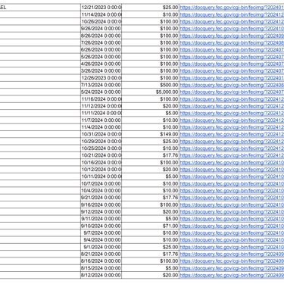This screenshot has height=284, width=284.
Task: Click the 11/4/2024 date cell
Action: tap(101, 127)
